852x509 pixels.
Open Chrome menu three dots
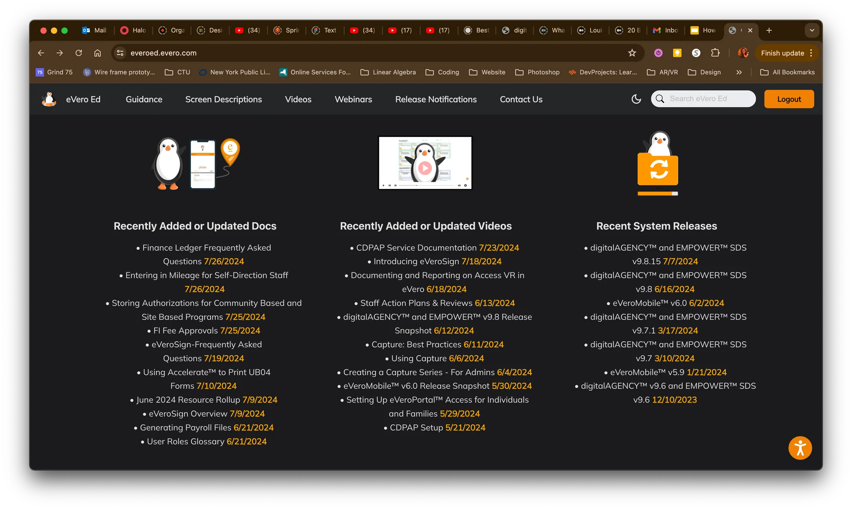811,53
